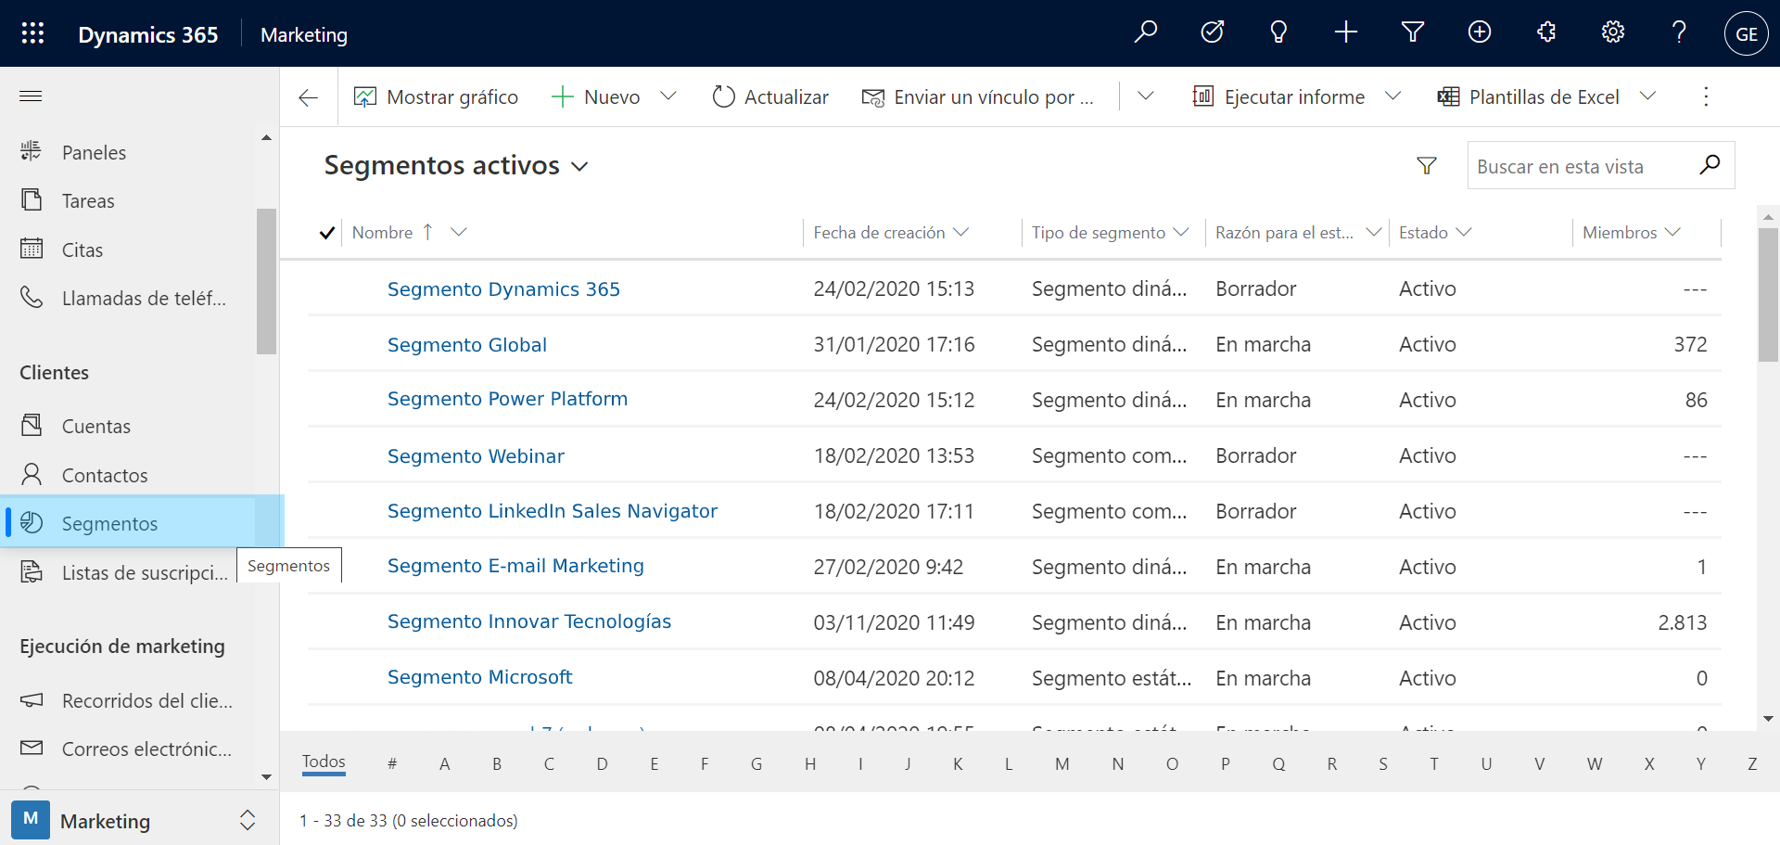Viewport: 1780px width, 845px height.
Task: Click the filter funnel icon in the header
Action: pyautogui.click(x=1412, y=32)
